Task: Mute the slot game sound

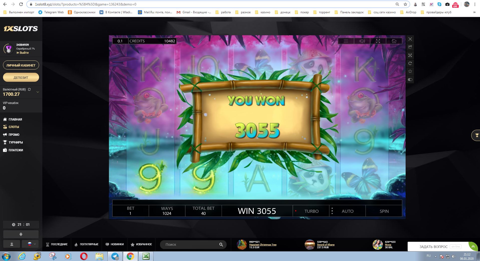Action: point(362,41)
